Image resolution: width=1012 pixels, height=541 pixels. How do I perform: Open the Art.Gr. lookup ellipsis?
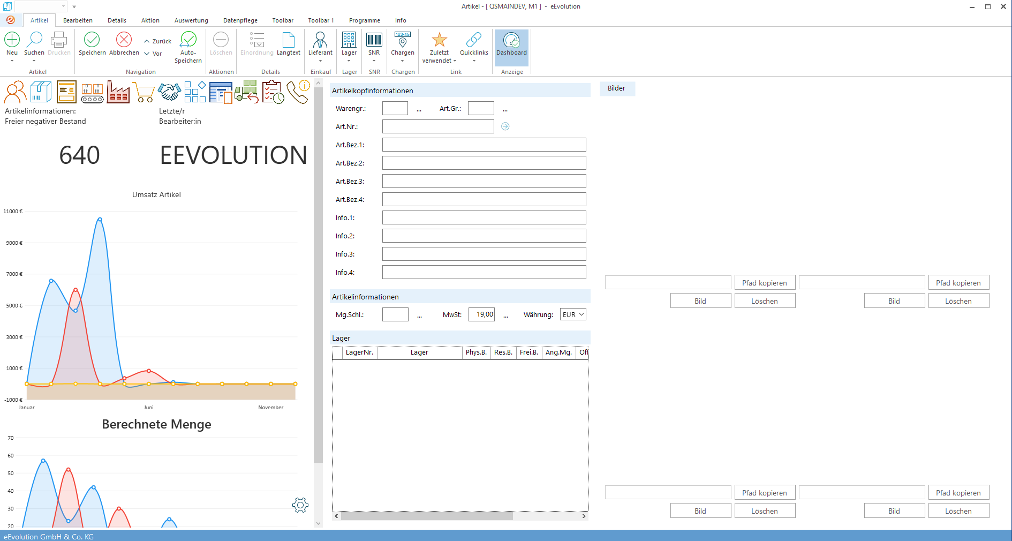click(505, 109)
